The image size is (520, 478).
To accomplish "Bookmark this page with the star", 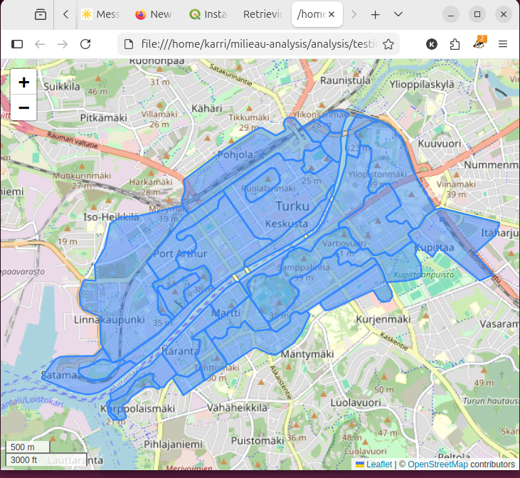I will (x=388, y=44).
